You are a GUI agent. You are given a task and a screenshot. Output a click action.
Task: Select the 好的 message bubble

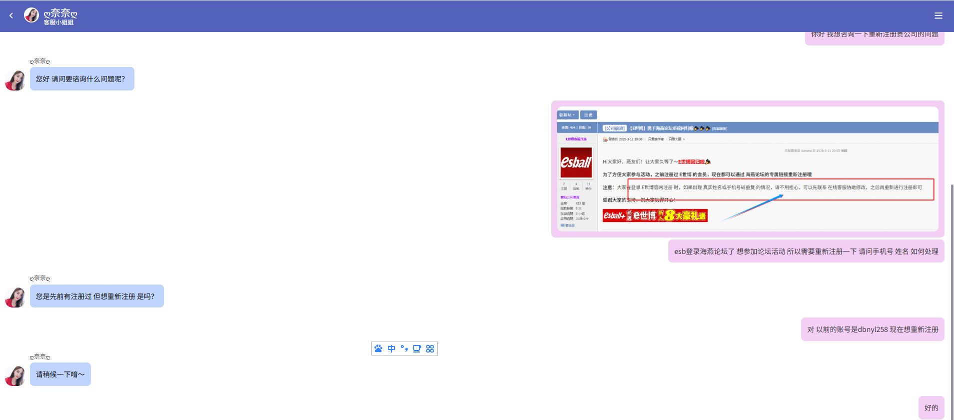(932, 407)
